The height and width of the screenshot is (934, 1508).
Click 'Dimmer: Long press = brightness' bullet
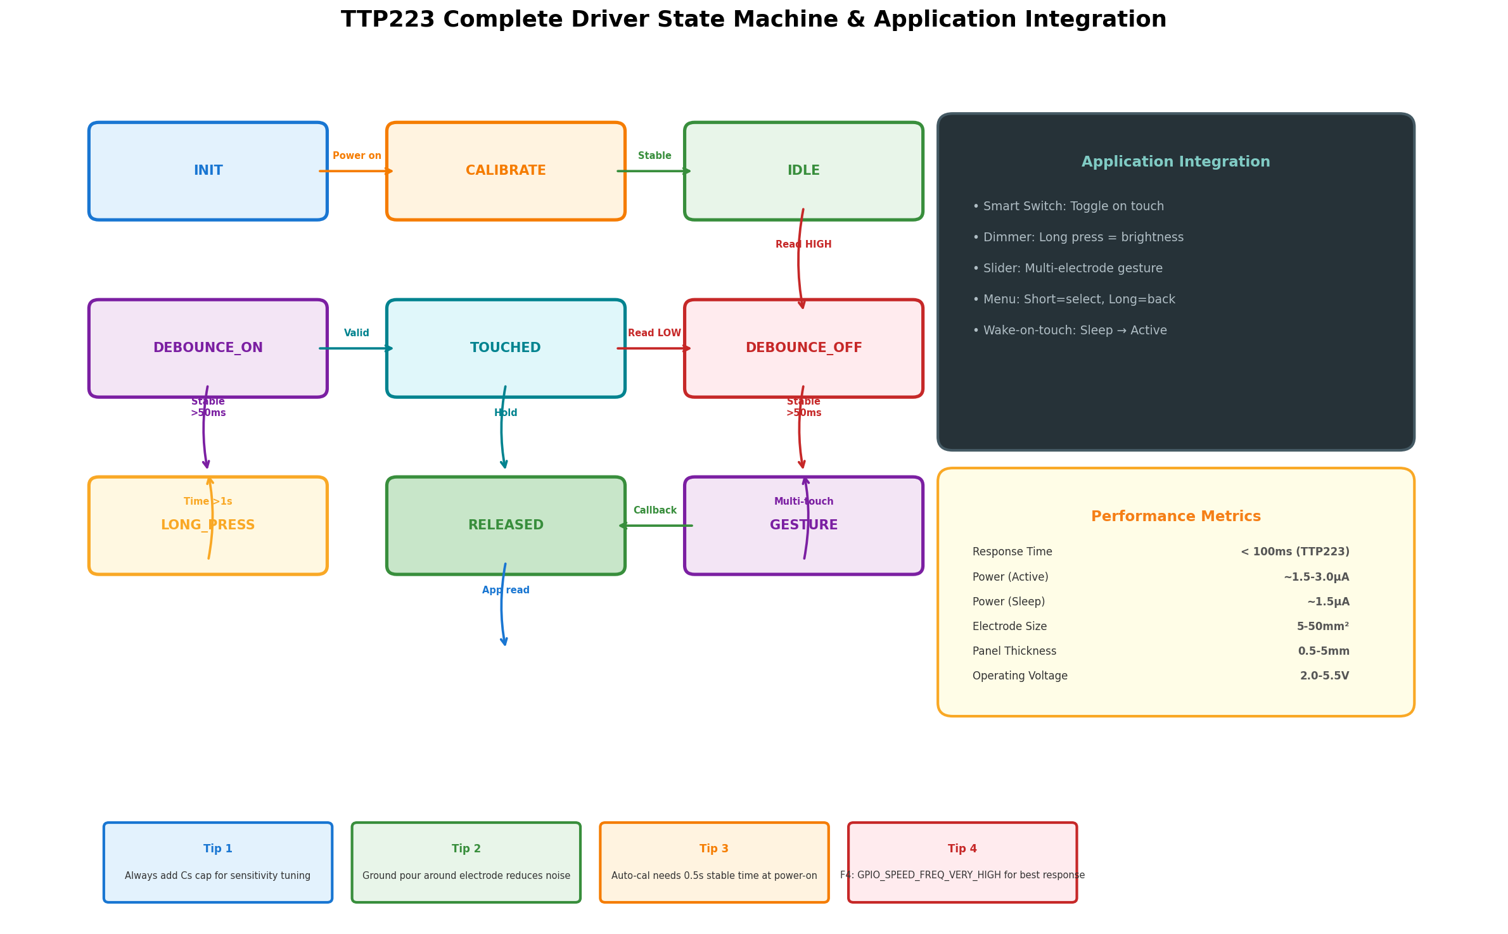tap(1078, 237)
